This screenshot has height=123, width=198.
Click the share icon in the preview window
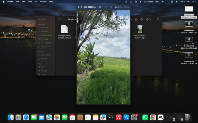click(111, 7)
